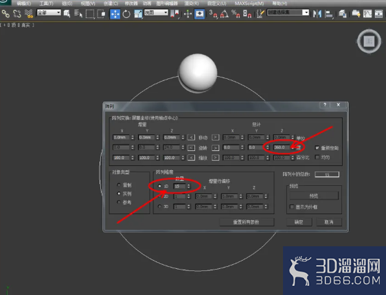Open the 工具(T) menu
This screenshot has height=295, width=386.
[x=46, y=3]
